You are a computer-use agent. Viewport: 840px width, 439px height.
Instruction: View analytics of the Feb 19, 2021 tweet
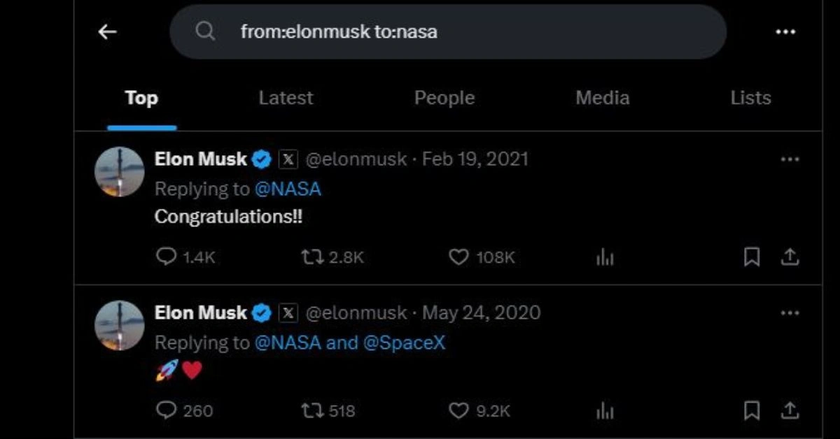[x=605, y=258]
